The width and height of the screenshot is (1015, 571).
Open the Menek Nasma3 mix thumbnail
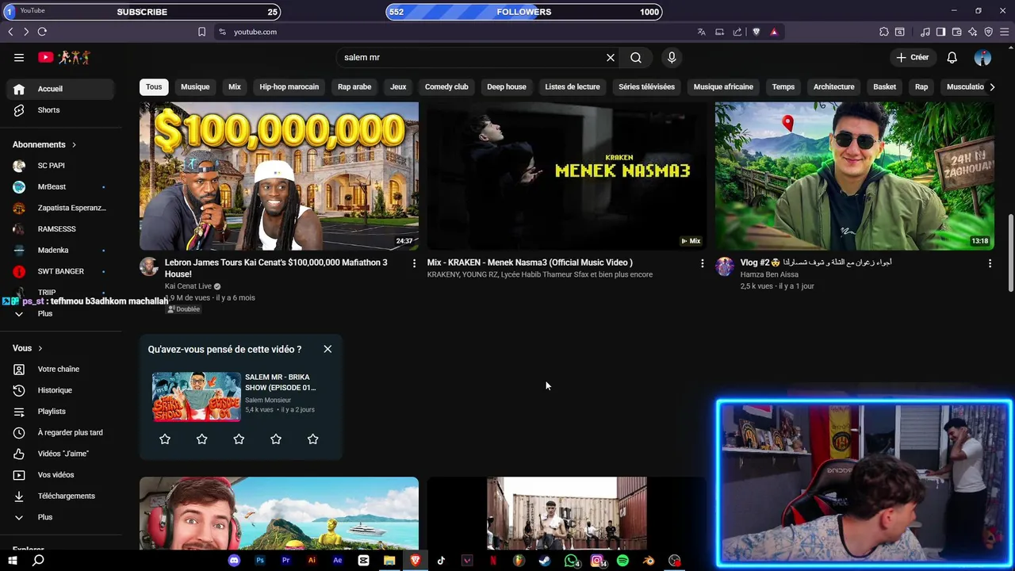coord(566,176)
